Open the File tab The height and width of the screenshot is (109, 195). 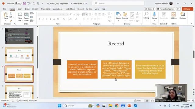(x=5, y=9)
